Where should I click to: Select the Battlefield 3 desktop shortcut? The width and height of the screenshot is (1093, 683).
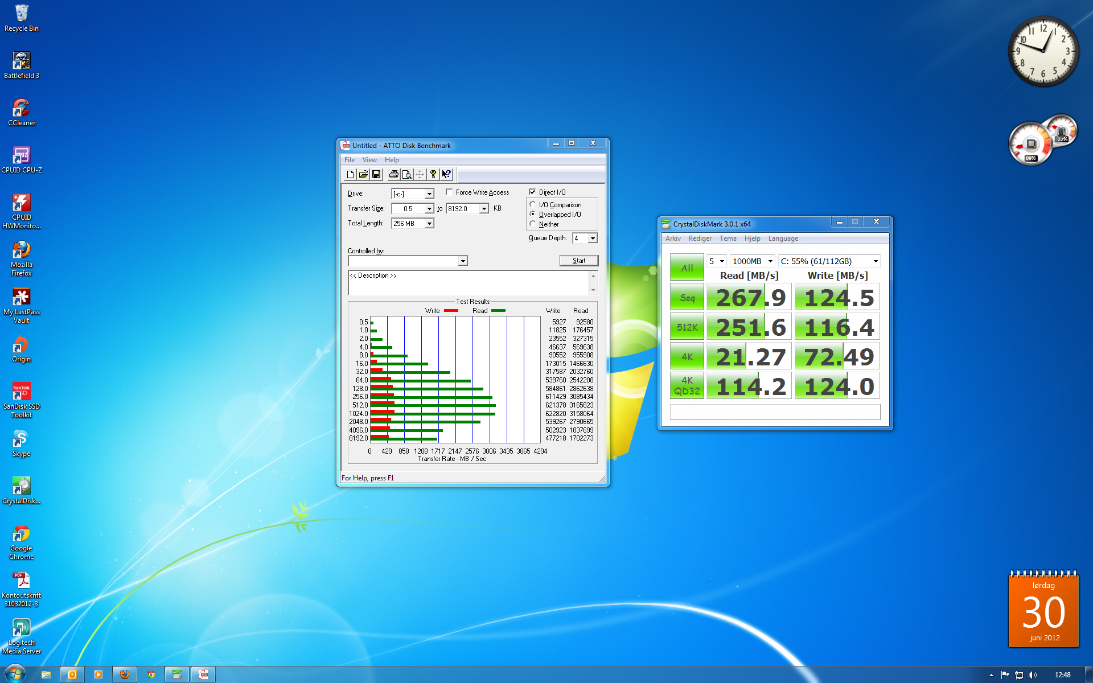pyautogui.click(x=22, y=65)
